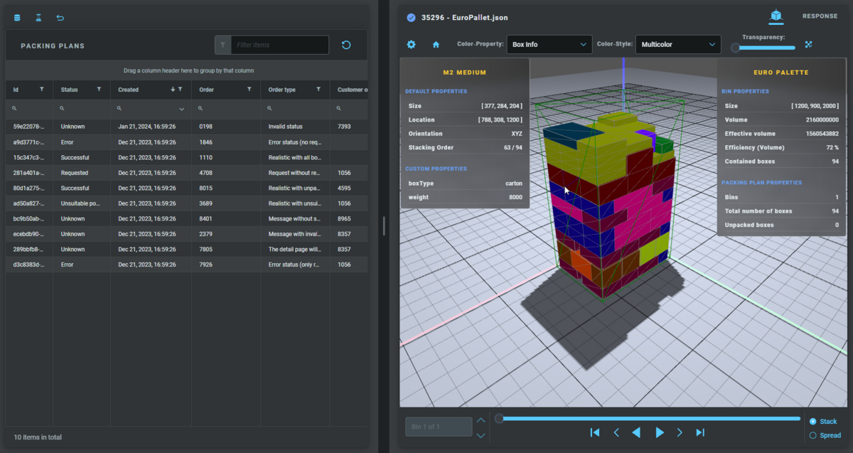Image resolution: width=853 pixels, height=453 pixels.
Task: Click the Filter items search field
Action: click(280, 45)
